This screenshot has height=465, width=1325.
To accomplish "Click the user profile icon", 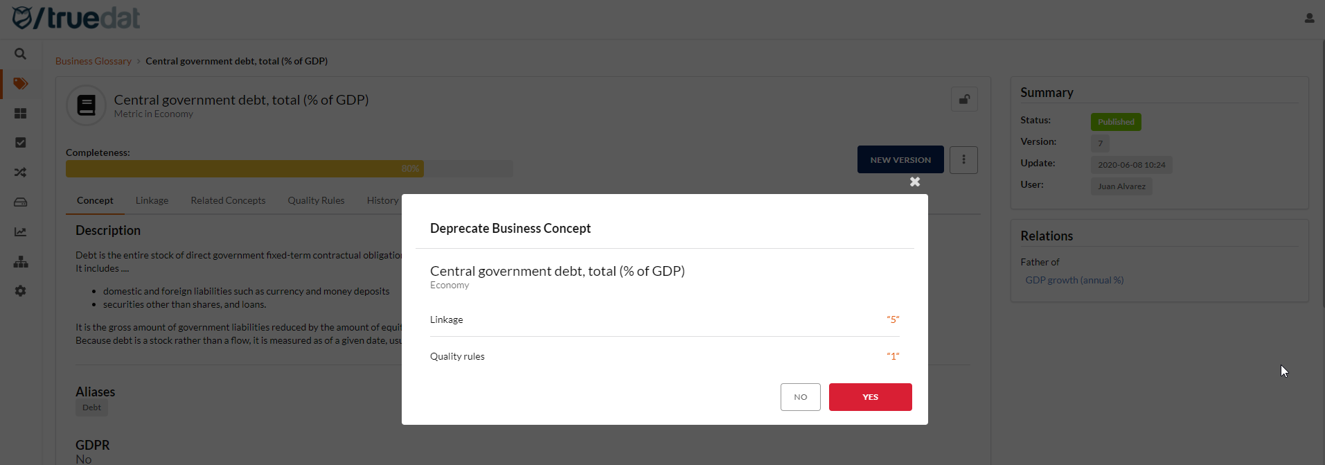I will coord(1309,18).
